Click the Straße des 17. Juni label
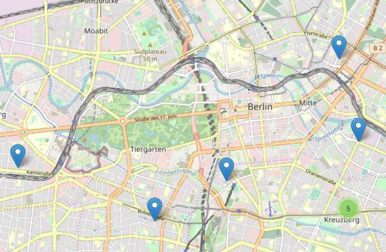 tap(155, 118)
